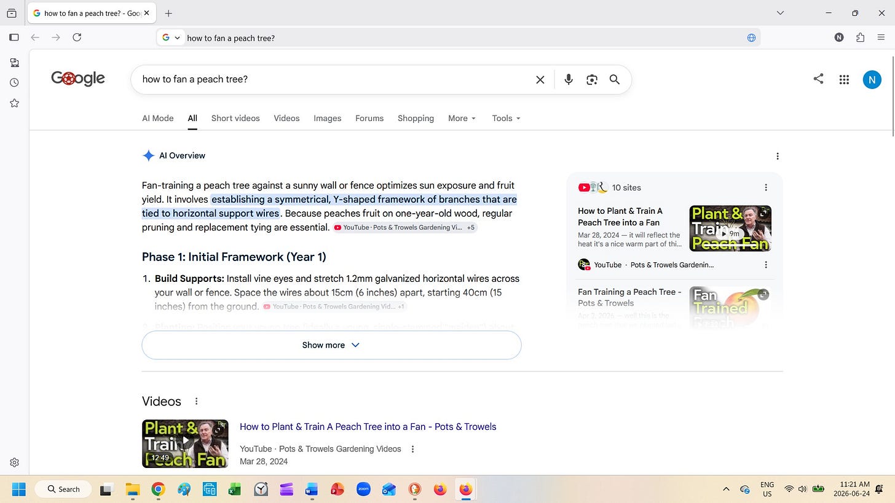Switch to Short videos results

click(235, 119)
